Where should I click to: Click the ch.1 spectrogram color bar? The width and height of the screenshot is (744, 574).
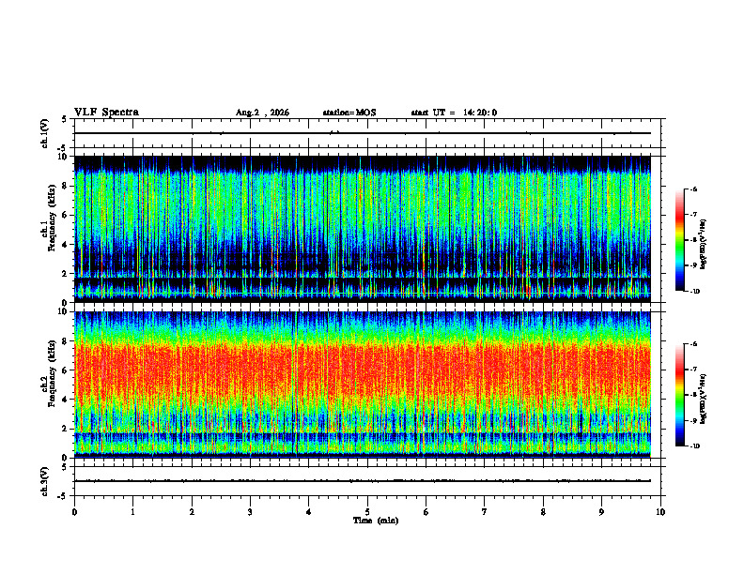679,240
